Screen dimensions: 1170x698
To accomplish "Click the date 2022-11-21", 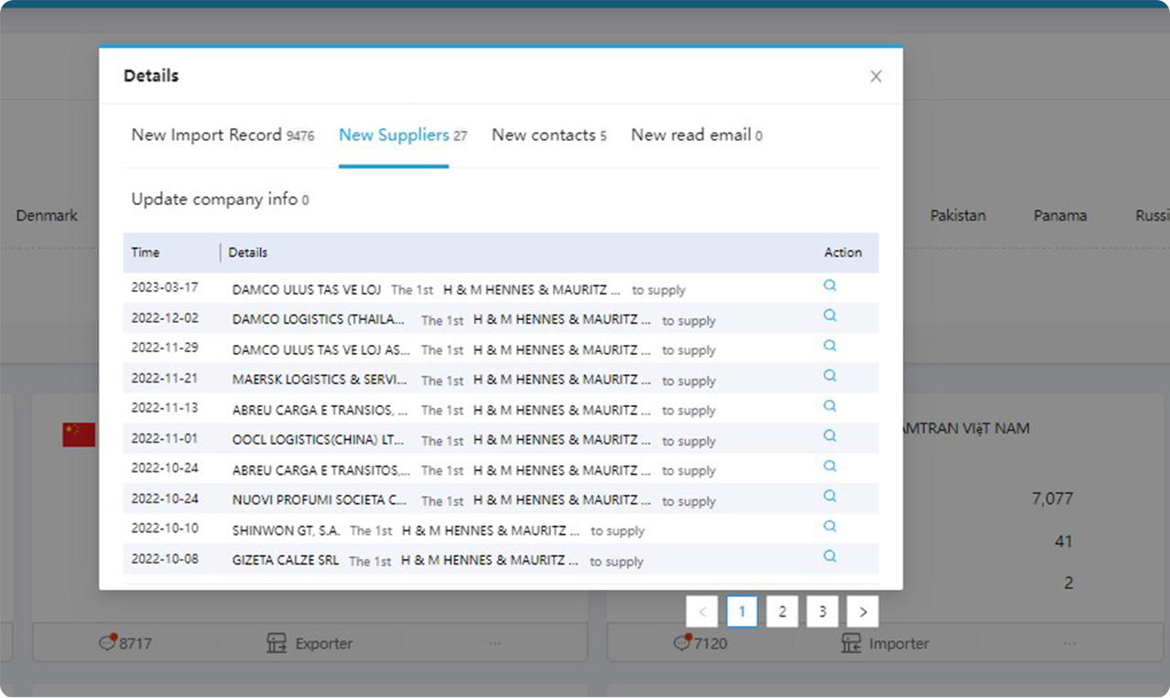I will point(165,378).
